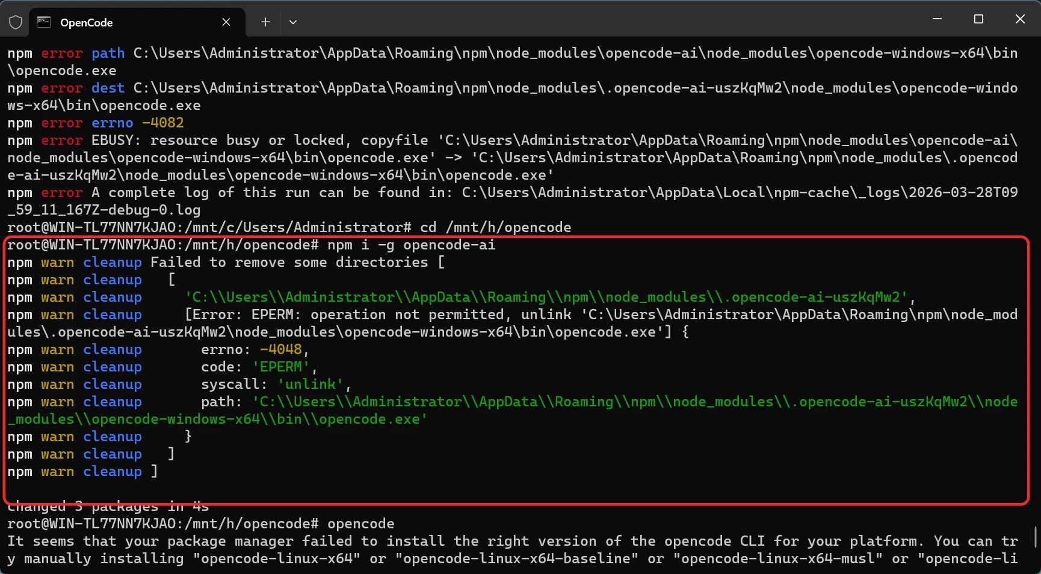This screenshot has height=574, width=1041.
Task: Click the terminal icon on OpenCode tab
Action: pos(44,22)
